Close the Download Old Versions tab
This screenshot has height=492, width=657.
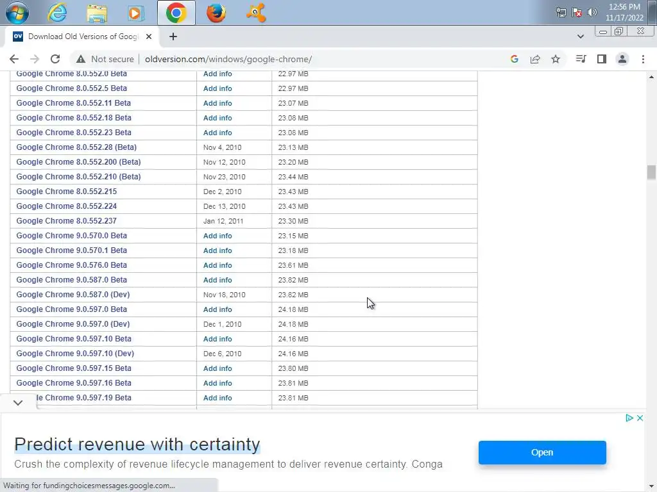tap(149, 37)
